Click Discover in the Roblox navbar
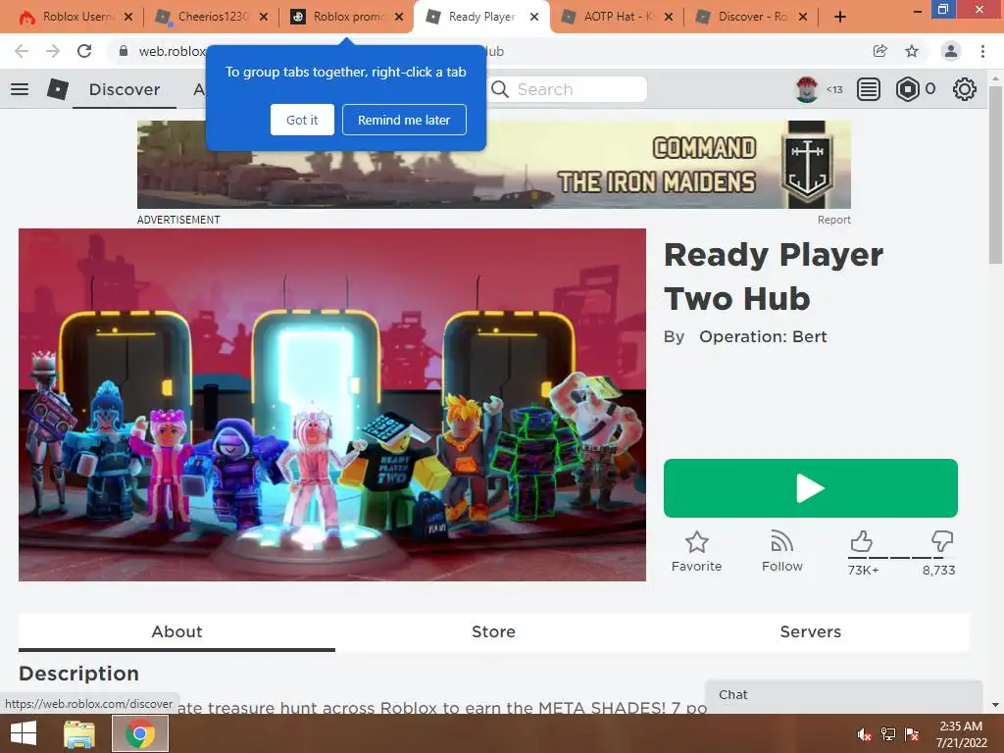The height and width of the screenshot is (753, 1004). 125,89
